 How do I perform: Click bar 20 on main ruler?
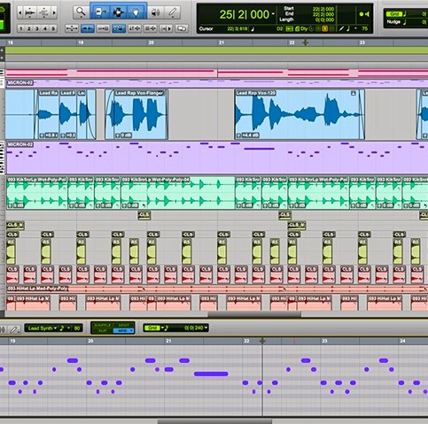(151, 42)
